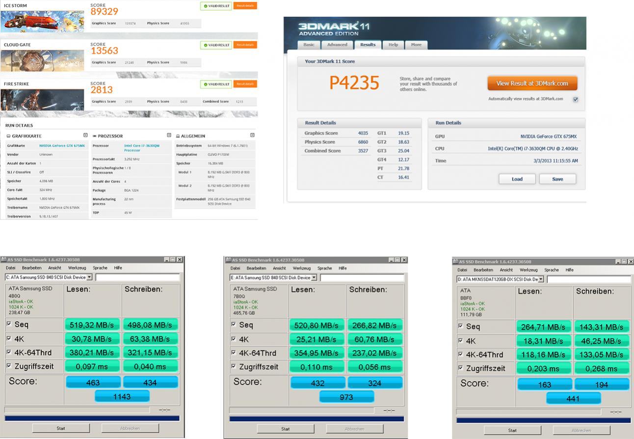Open Ansicht menu in E: drive window
Screen dimensions: 634x439
[280, 268]
